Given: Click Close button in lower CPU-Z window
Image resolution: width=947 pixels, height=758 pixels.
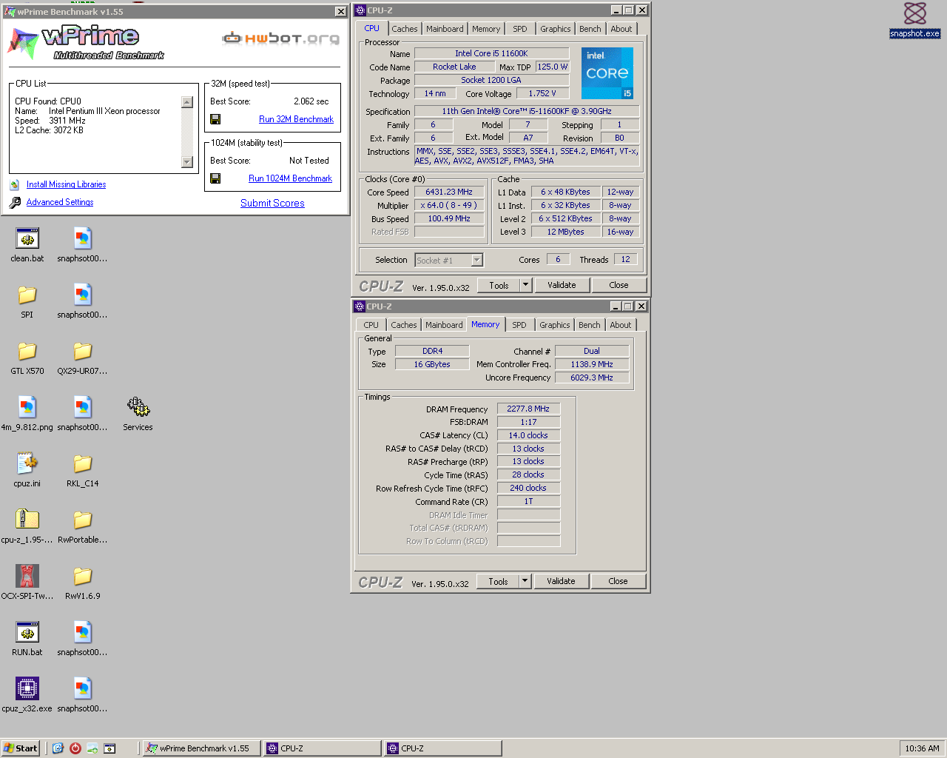Looking at the screenshot, I should (x=618, y=581).
